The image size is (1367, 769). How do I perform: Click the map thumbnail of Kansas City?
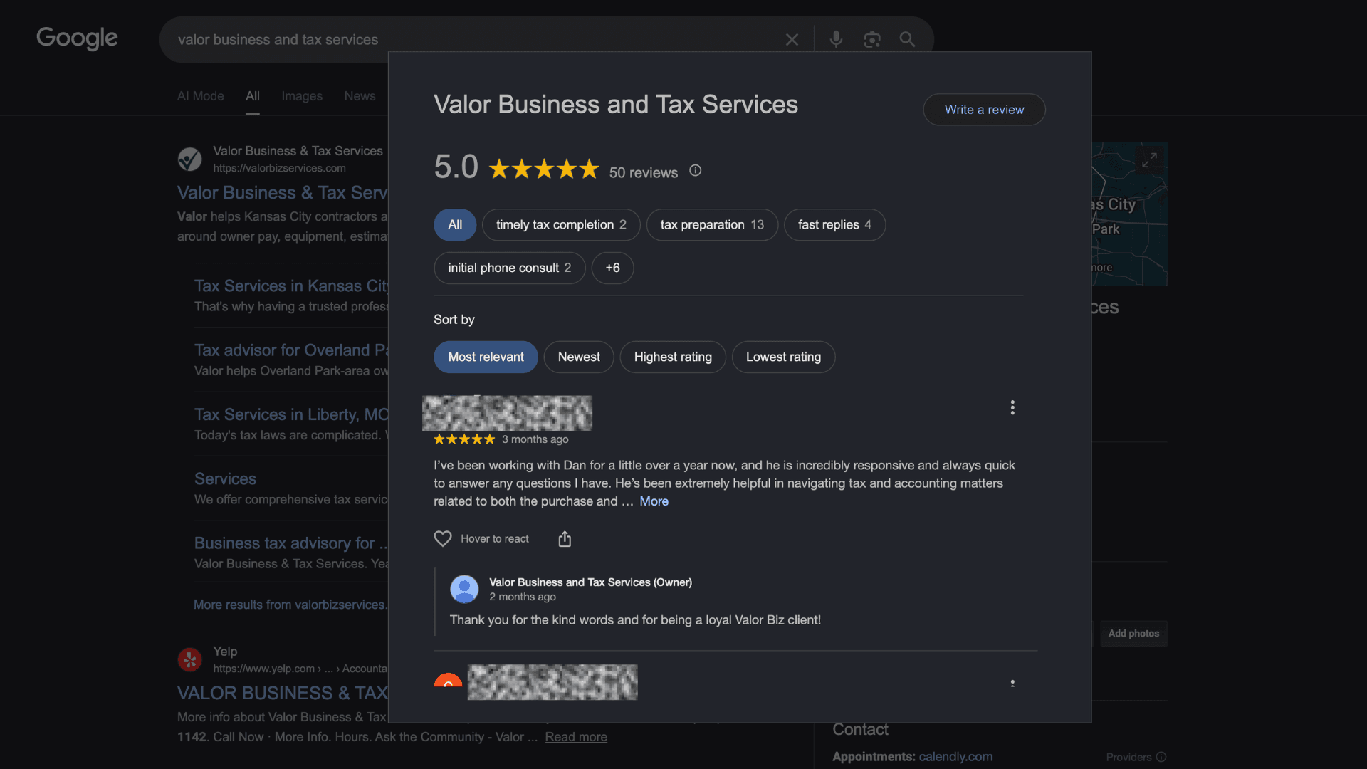(1129, 214)
